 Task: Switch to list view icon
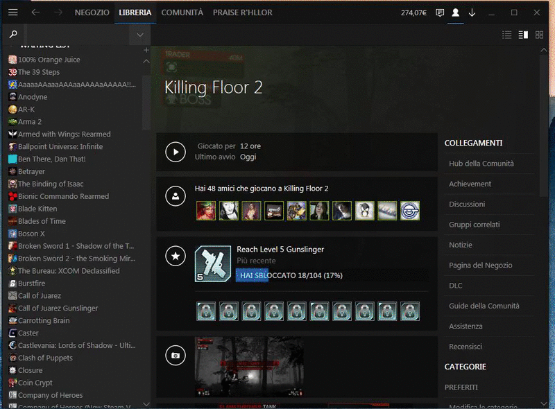point(506,35)
